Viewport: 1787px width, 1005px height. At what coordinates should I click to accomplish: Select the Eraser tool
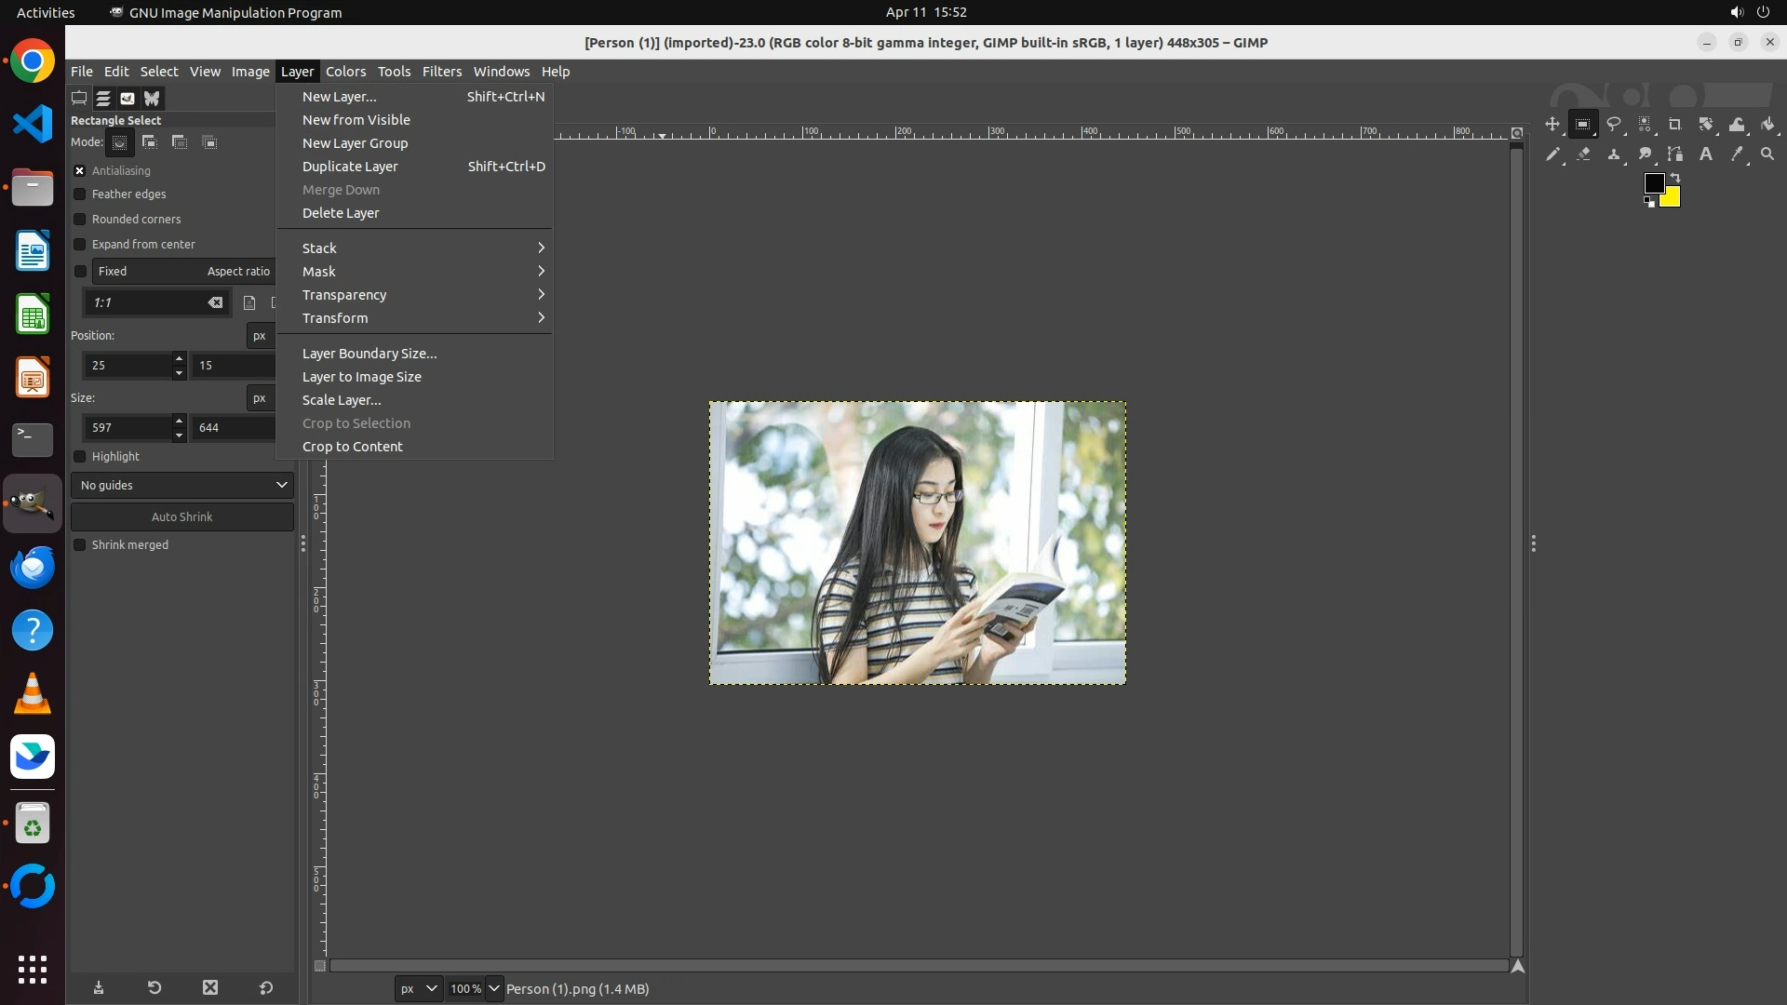tap(1583, 154)
